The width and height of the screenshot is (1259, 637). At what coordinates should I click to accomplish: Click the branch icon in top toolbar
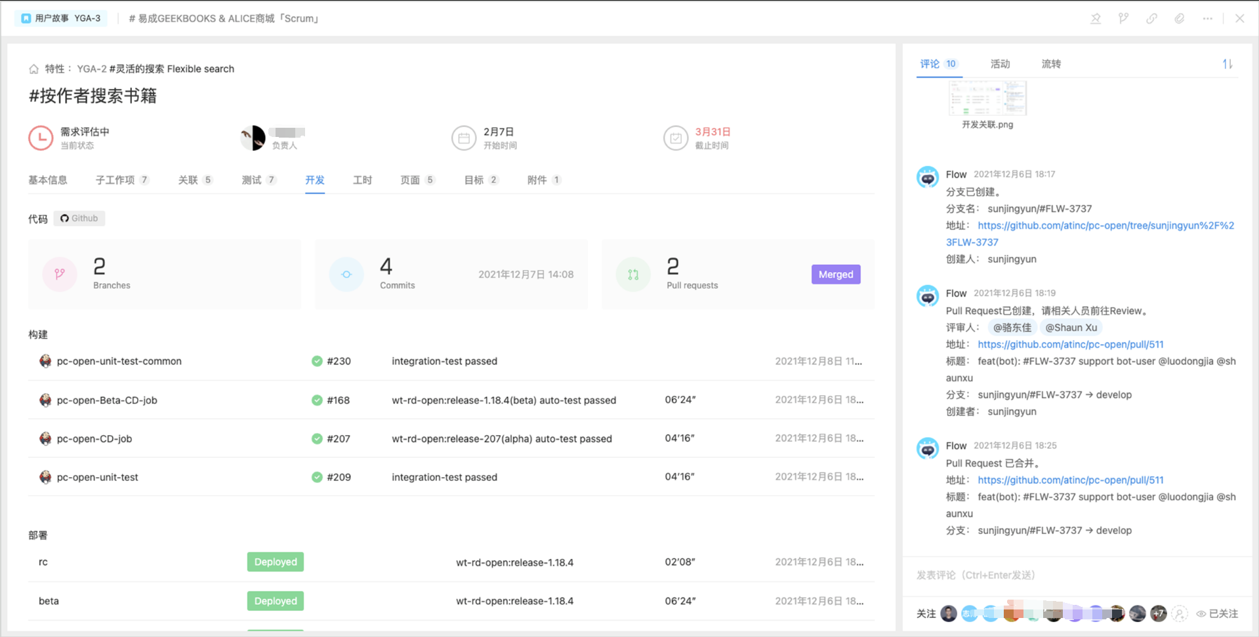tap(1123, 18)
